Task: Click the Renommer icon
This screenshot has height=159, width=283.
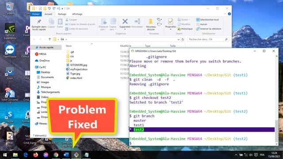Action: coord(138,21)
